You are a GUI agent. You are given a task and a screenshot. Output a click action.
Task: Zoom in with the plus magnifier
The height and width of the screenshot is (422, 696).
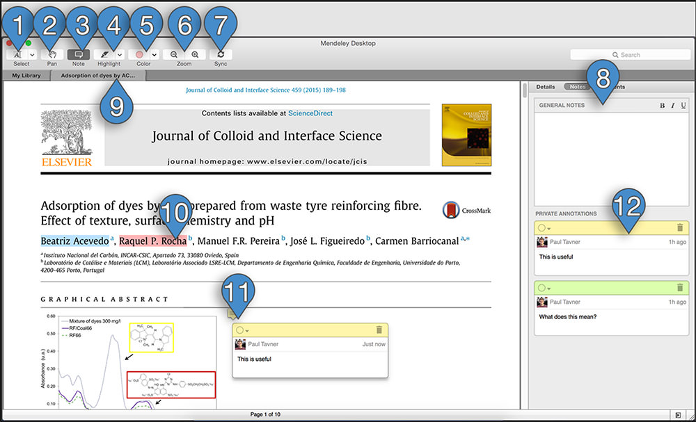tap(195, 54)
